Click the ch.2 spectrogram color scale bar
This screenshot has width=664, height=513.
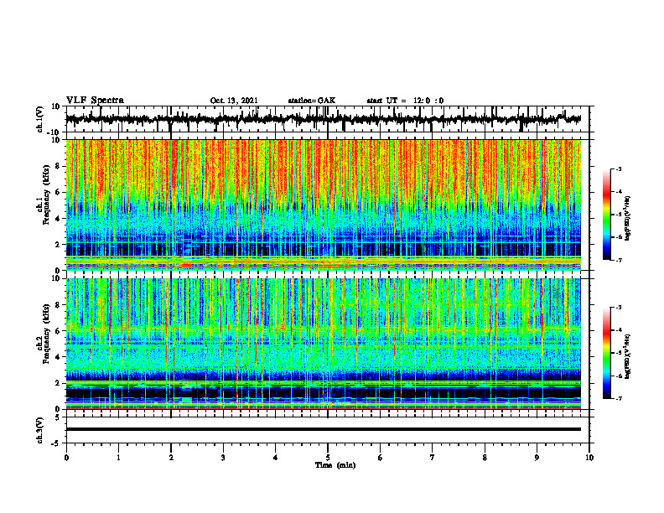point(606,353)
